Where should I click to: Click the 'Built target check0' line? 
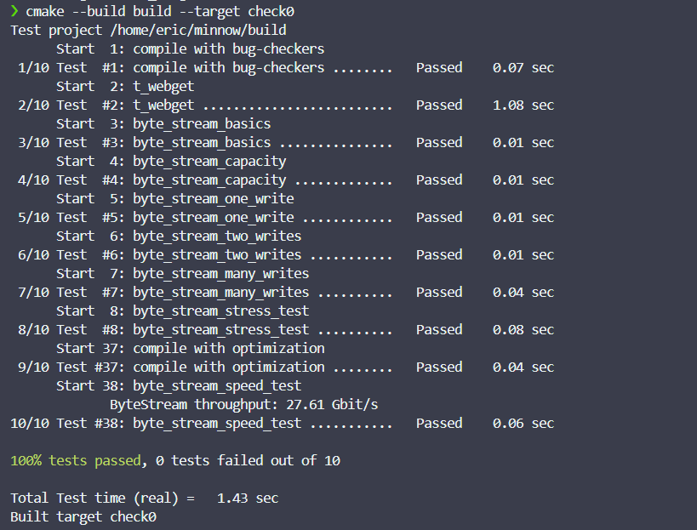[83, 516]
